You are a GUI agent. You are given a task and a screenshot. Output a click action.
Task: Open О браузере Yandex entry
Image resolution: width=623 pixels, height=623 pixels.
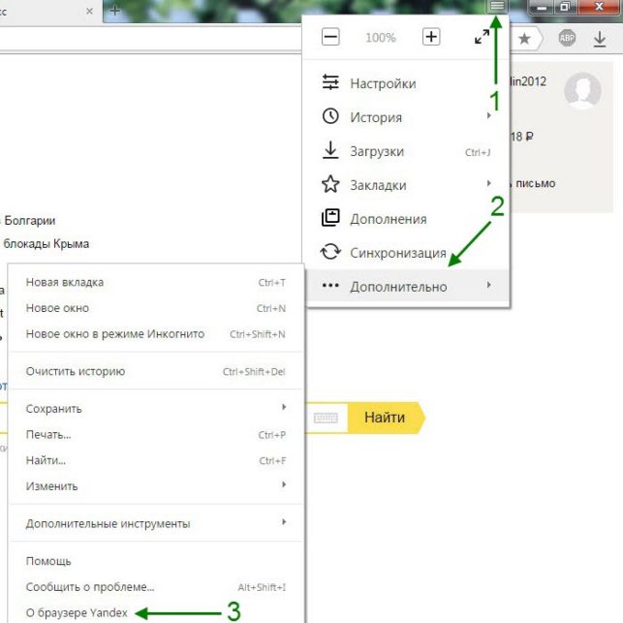pos(156,612)
